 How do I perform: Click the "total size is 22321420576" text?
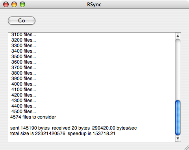pos(38,134)
